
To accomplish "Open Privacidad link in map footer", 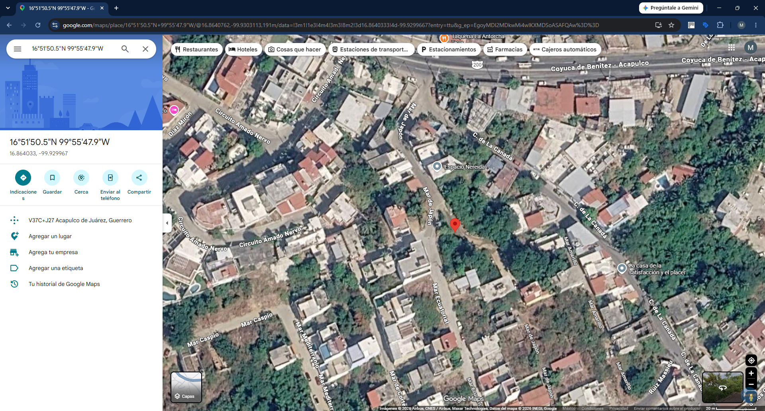I will click(618, 408).
